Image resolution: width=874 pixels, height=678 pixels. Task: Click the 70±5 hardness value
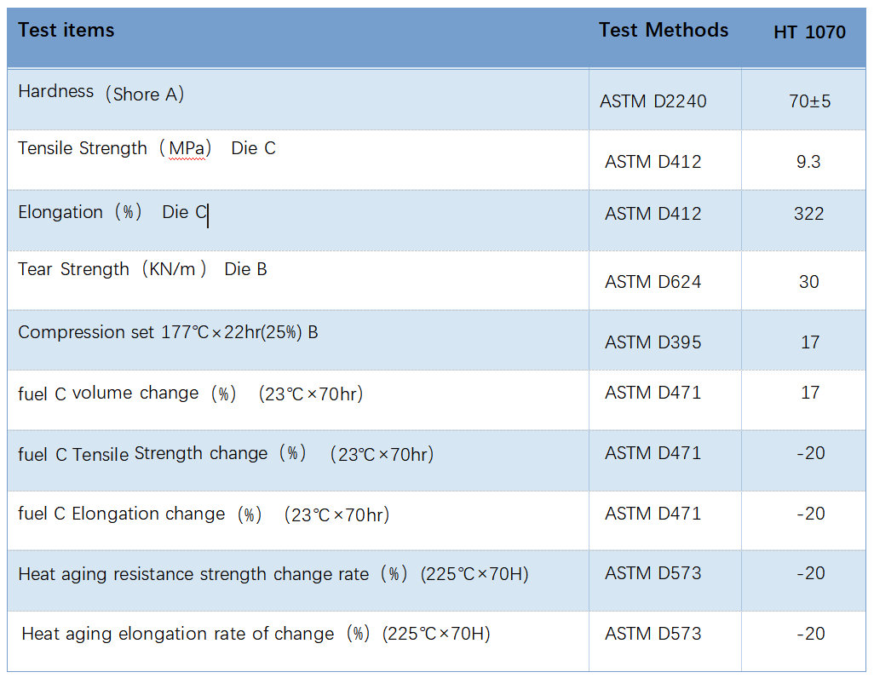pos(809,101)
